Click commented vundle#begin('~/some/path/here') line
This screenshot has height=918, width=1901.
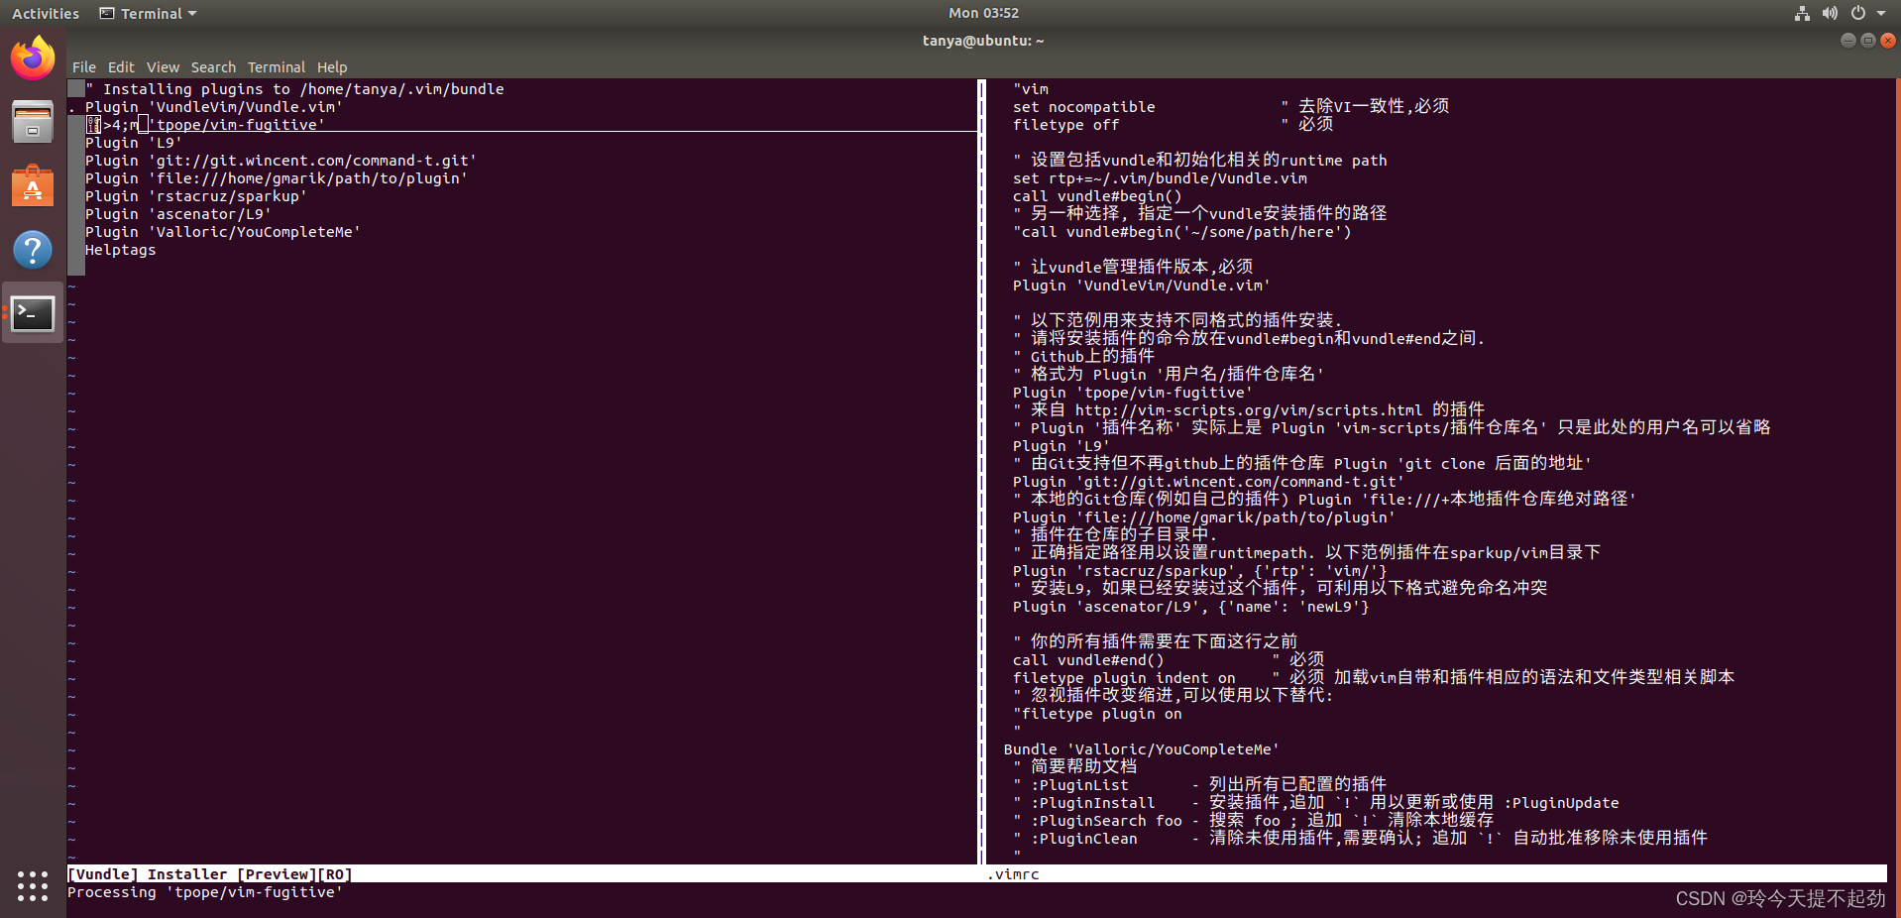coord(1182,232)
